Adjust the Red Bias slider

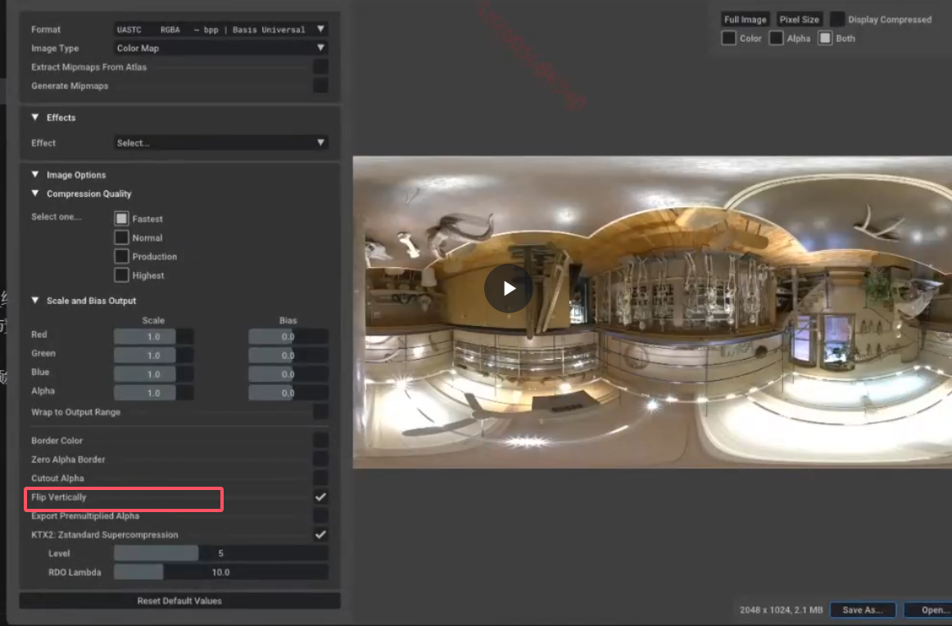point(288,337)
